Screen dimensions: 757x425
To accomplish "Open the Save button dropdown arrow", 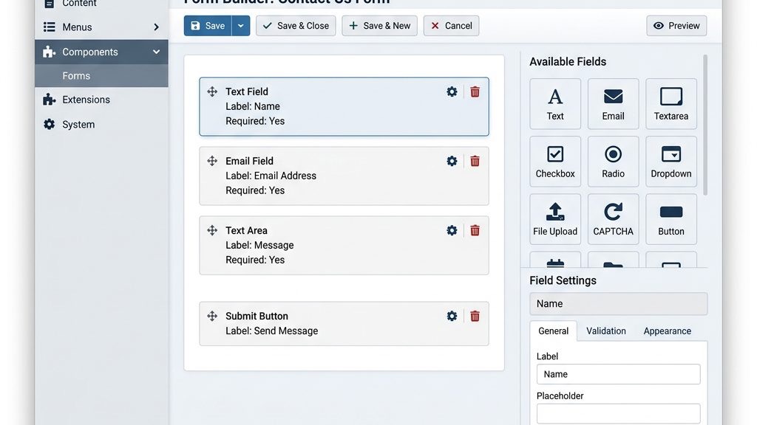I will pos(240,25).
